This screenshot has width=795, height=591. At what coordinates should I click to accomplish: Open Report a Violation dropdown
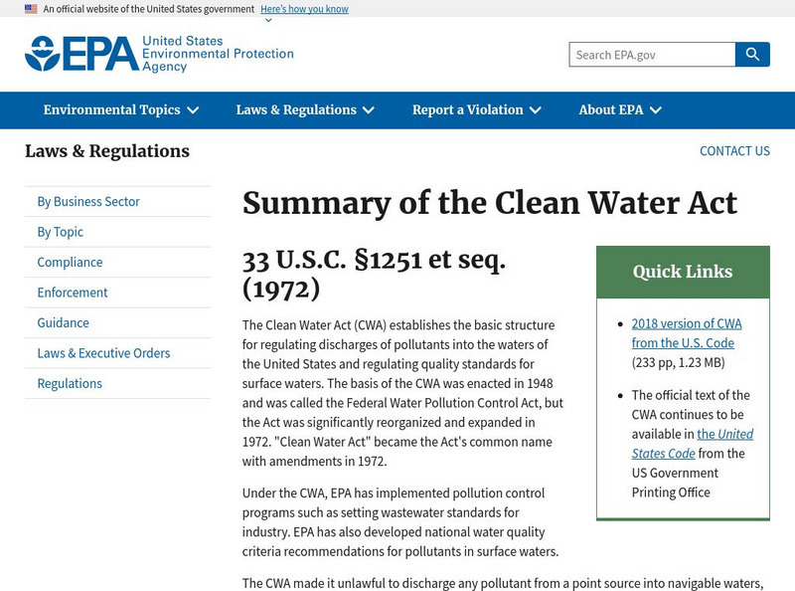tap(477, 110)
